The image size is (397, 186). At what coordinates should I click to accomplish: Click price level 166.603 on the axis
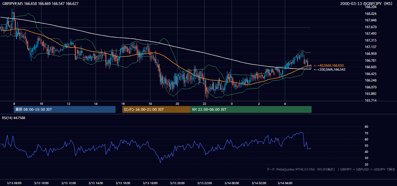pos(371,67)
